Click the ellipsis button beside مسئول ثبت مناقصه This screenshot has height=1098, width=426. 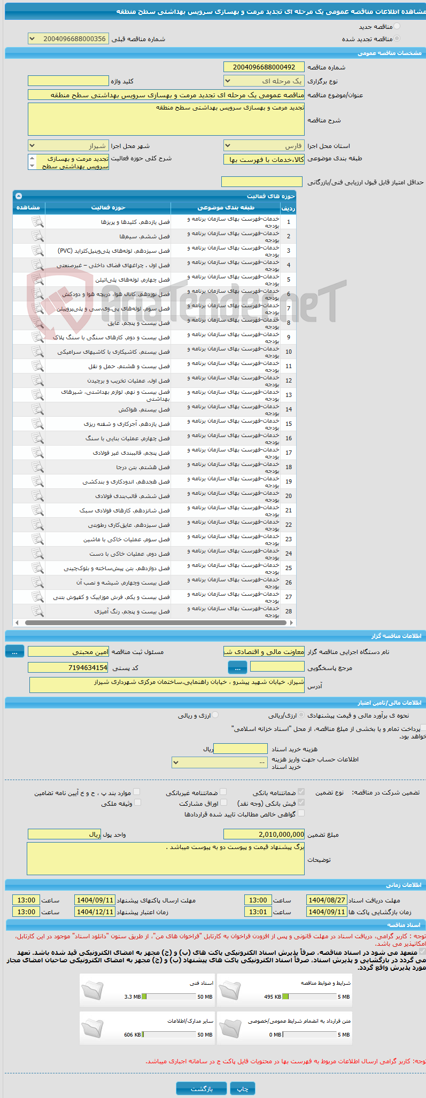pos(14,651)
